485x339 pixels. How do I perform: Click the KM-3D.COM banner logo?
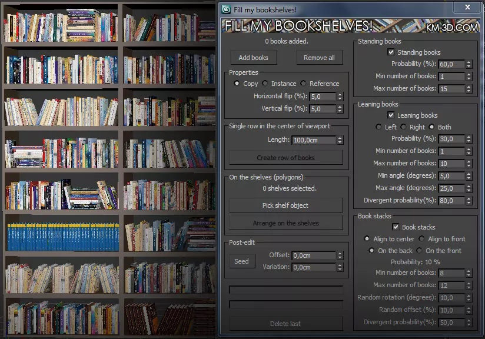click(451, 26)
